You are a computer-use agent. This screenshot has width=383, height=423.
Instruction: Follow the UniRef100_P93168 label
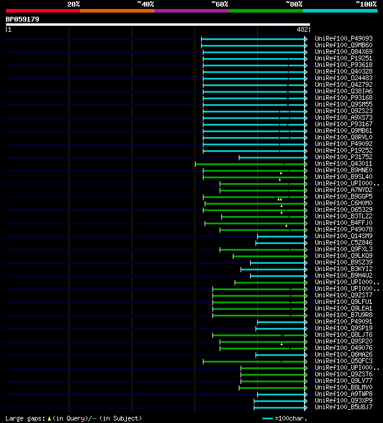pos(344,98)
